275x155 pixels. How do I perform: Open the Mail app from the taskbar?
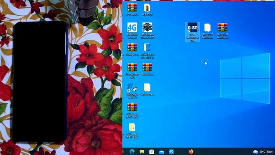click(x=162, y=152)
